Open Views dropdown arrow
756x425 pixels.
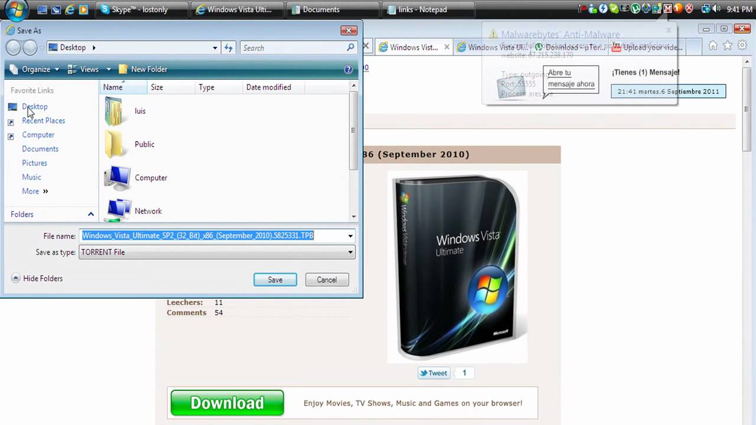tap(109, 70)
